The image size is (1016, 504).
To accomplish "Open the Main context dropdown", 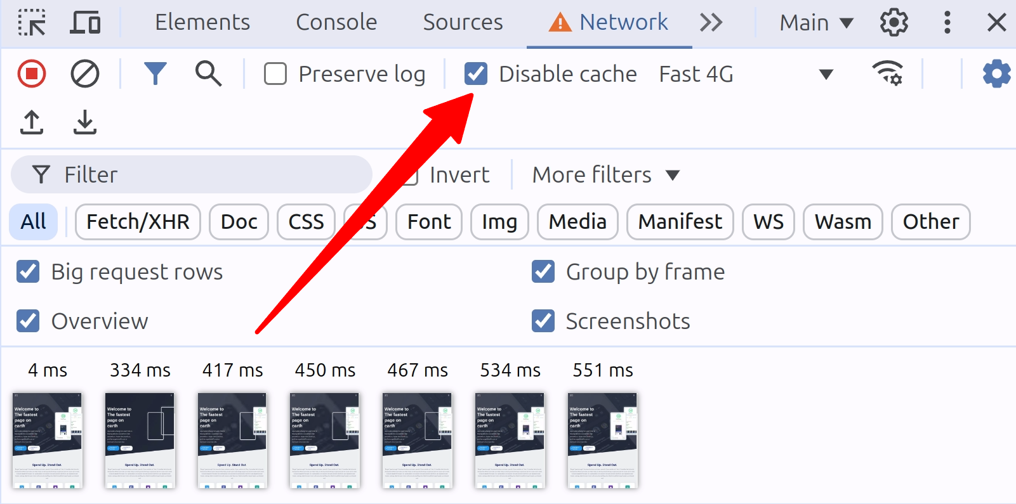I will coord(817,23).
